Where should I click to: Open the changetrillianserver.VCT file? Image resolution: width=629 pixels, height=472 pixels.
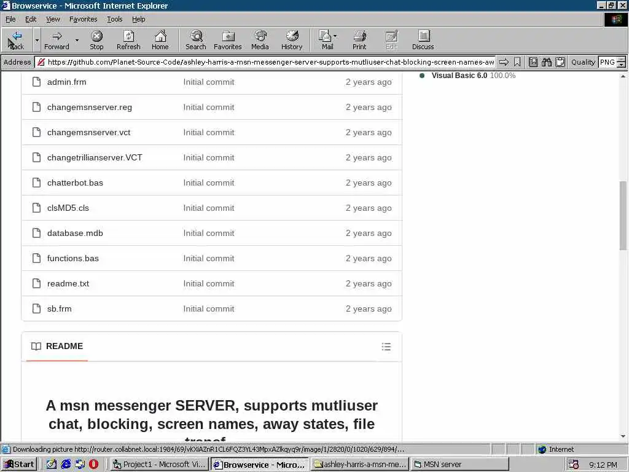[95, 158]
